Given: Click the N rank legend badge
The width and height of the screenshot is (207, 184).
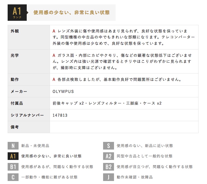Looking at the screenshot, I should [x=13, y=146].
